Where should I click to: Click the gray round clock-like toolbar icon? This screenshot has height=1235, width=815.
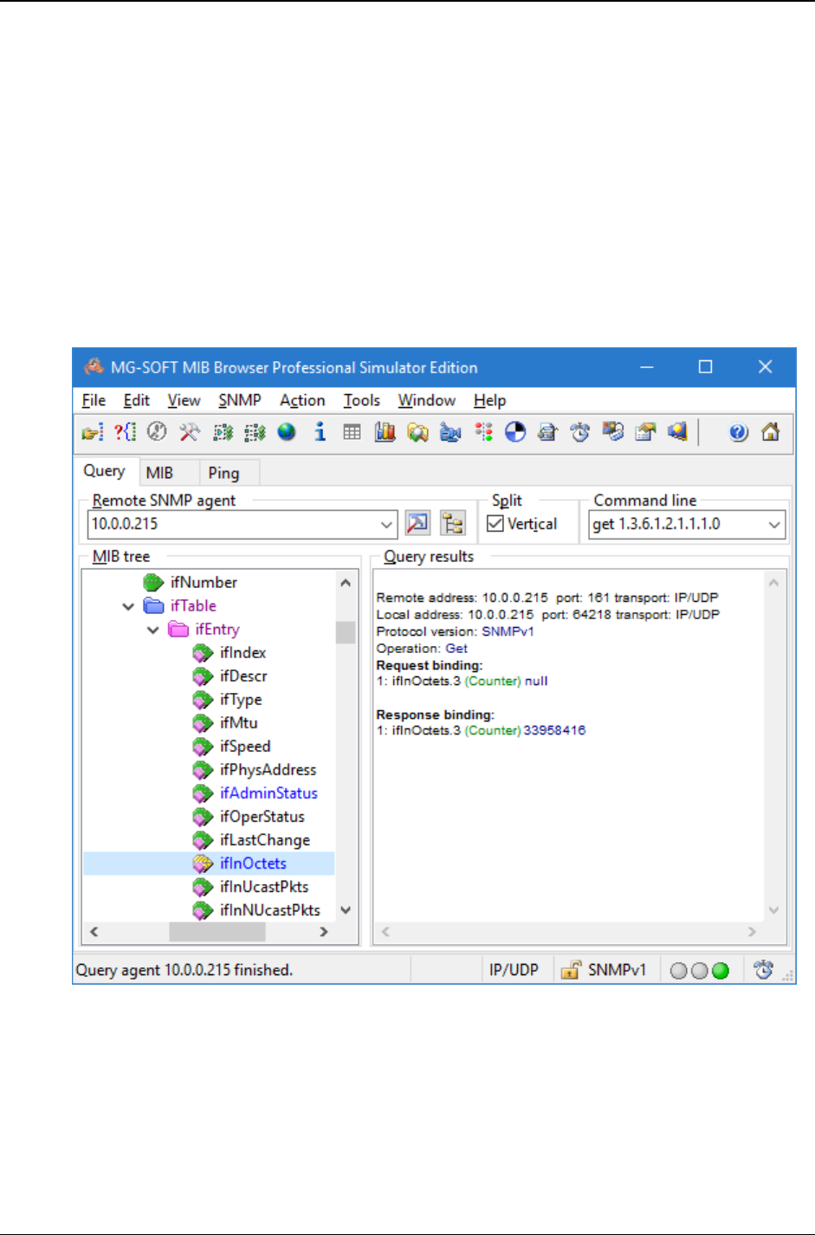click(157, 431)
